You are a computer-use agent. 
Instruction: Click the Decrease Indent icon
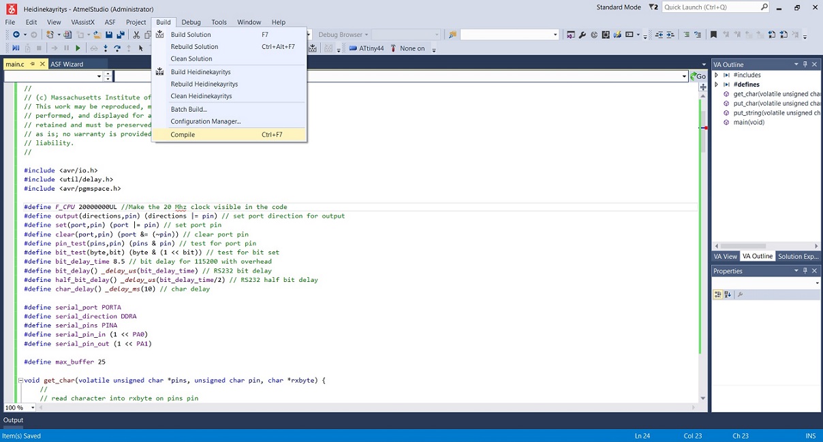point(659,35)
